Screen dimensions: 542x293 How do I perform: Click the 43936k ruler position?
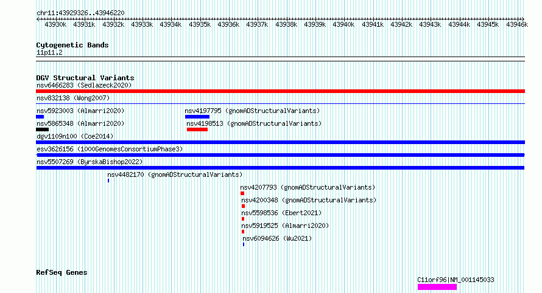pos(228,24)
